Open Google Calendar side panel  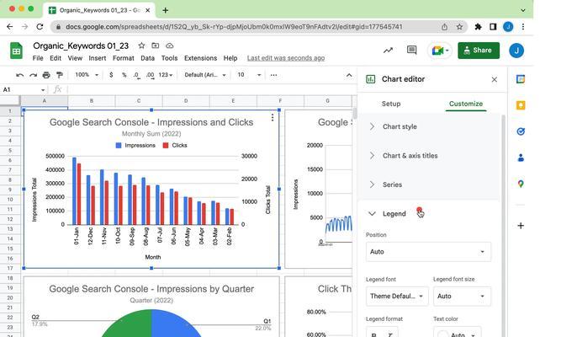521,79
